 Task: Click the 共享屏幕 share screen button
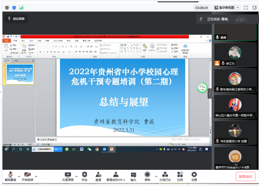coord(68,176)
